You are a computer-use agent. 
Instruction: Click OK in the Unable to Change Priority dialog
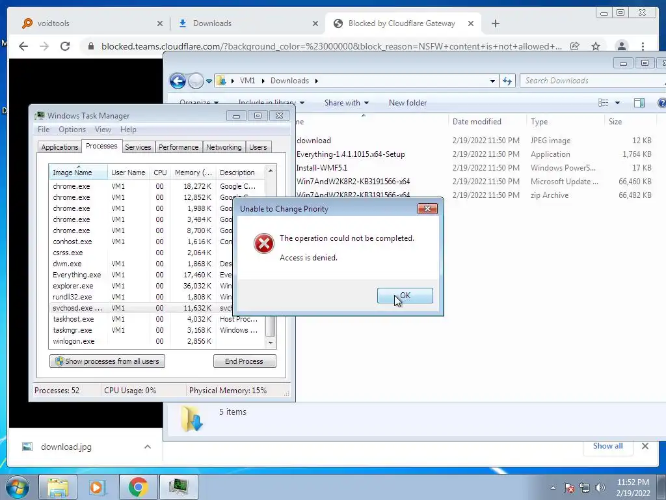pyautogui.click(x=405, y=296)
